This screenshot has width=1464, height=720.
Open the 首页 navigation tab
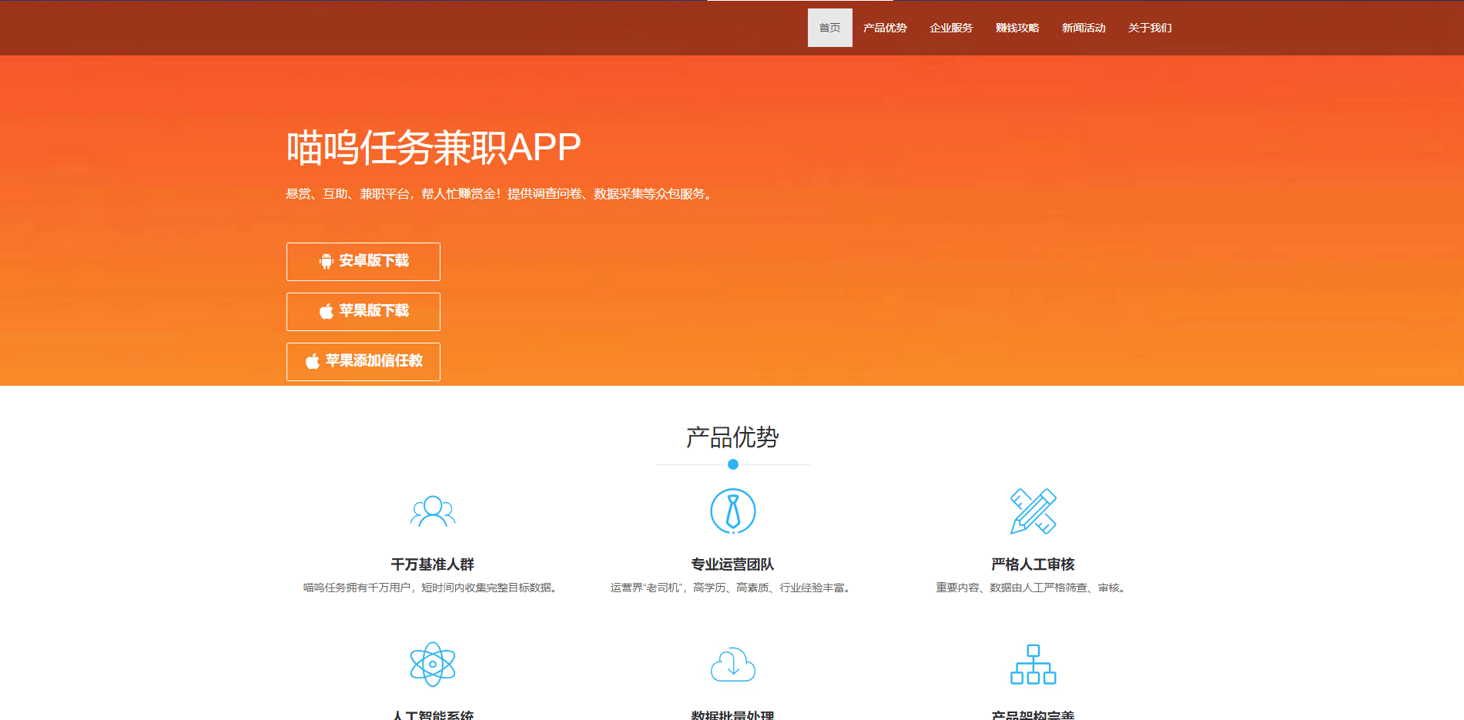point(829,28)
